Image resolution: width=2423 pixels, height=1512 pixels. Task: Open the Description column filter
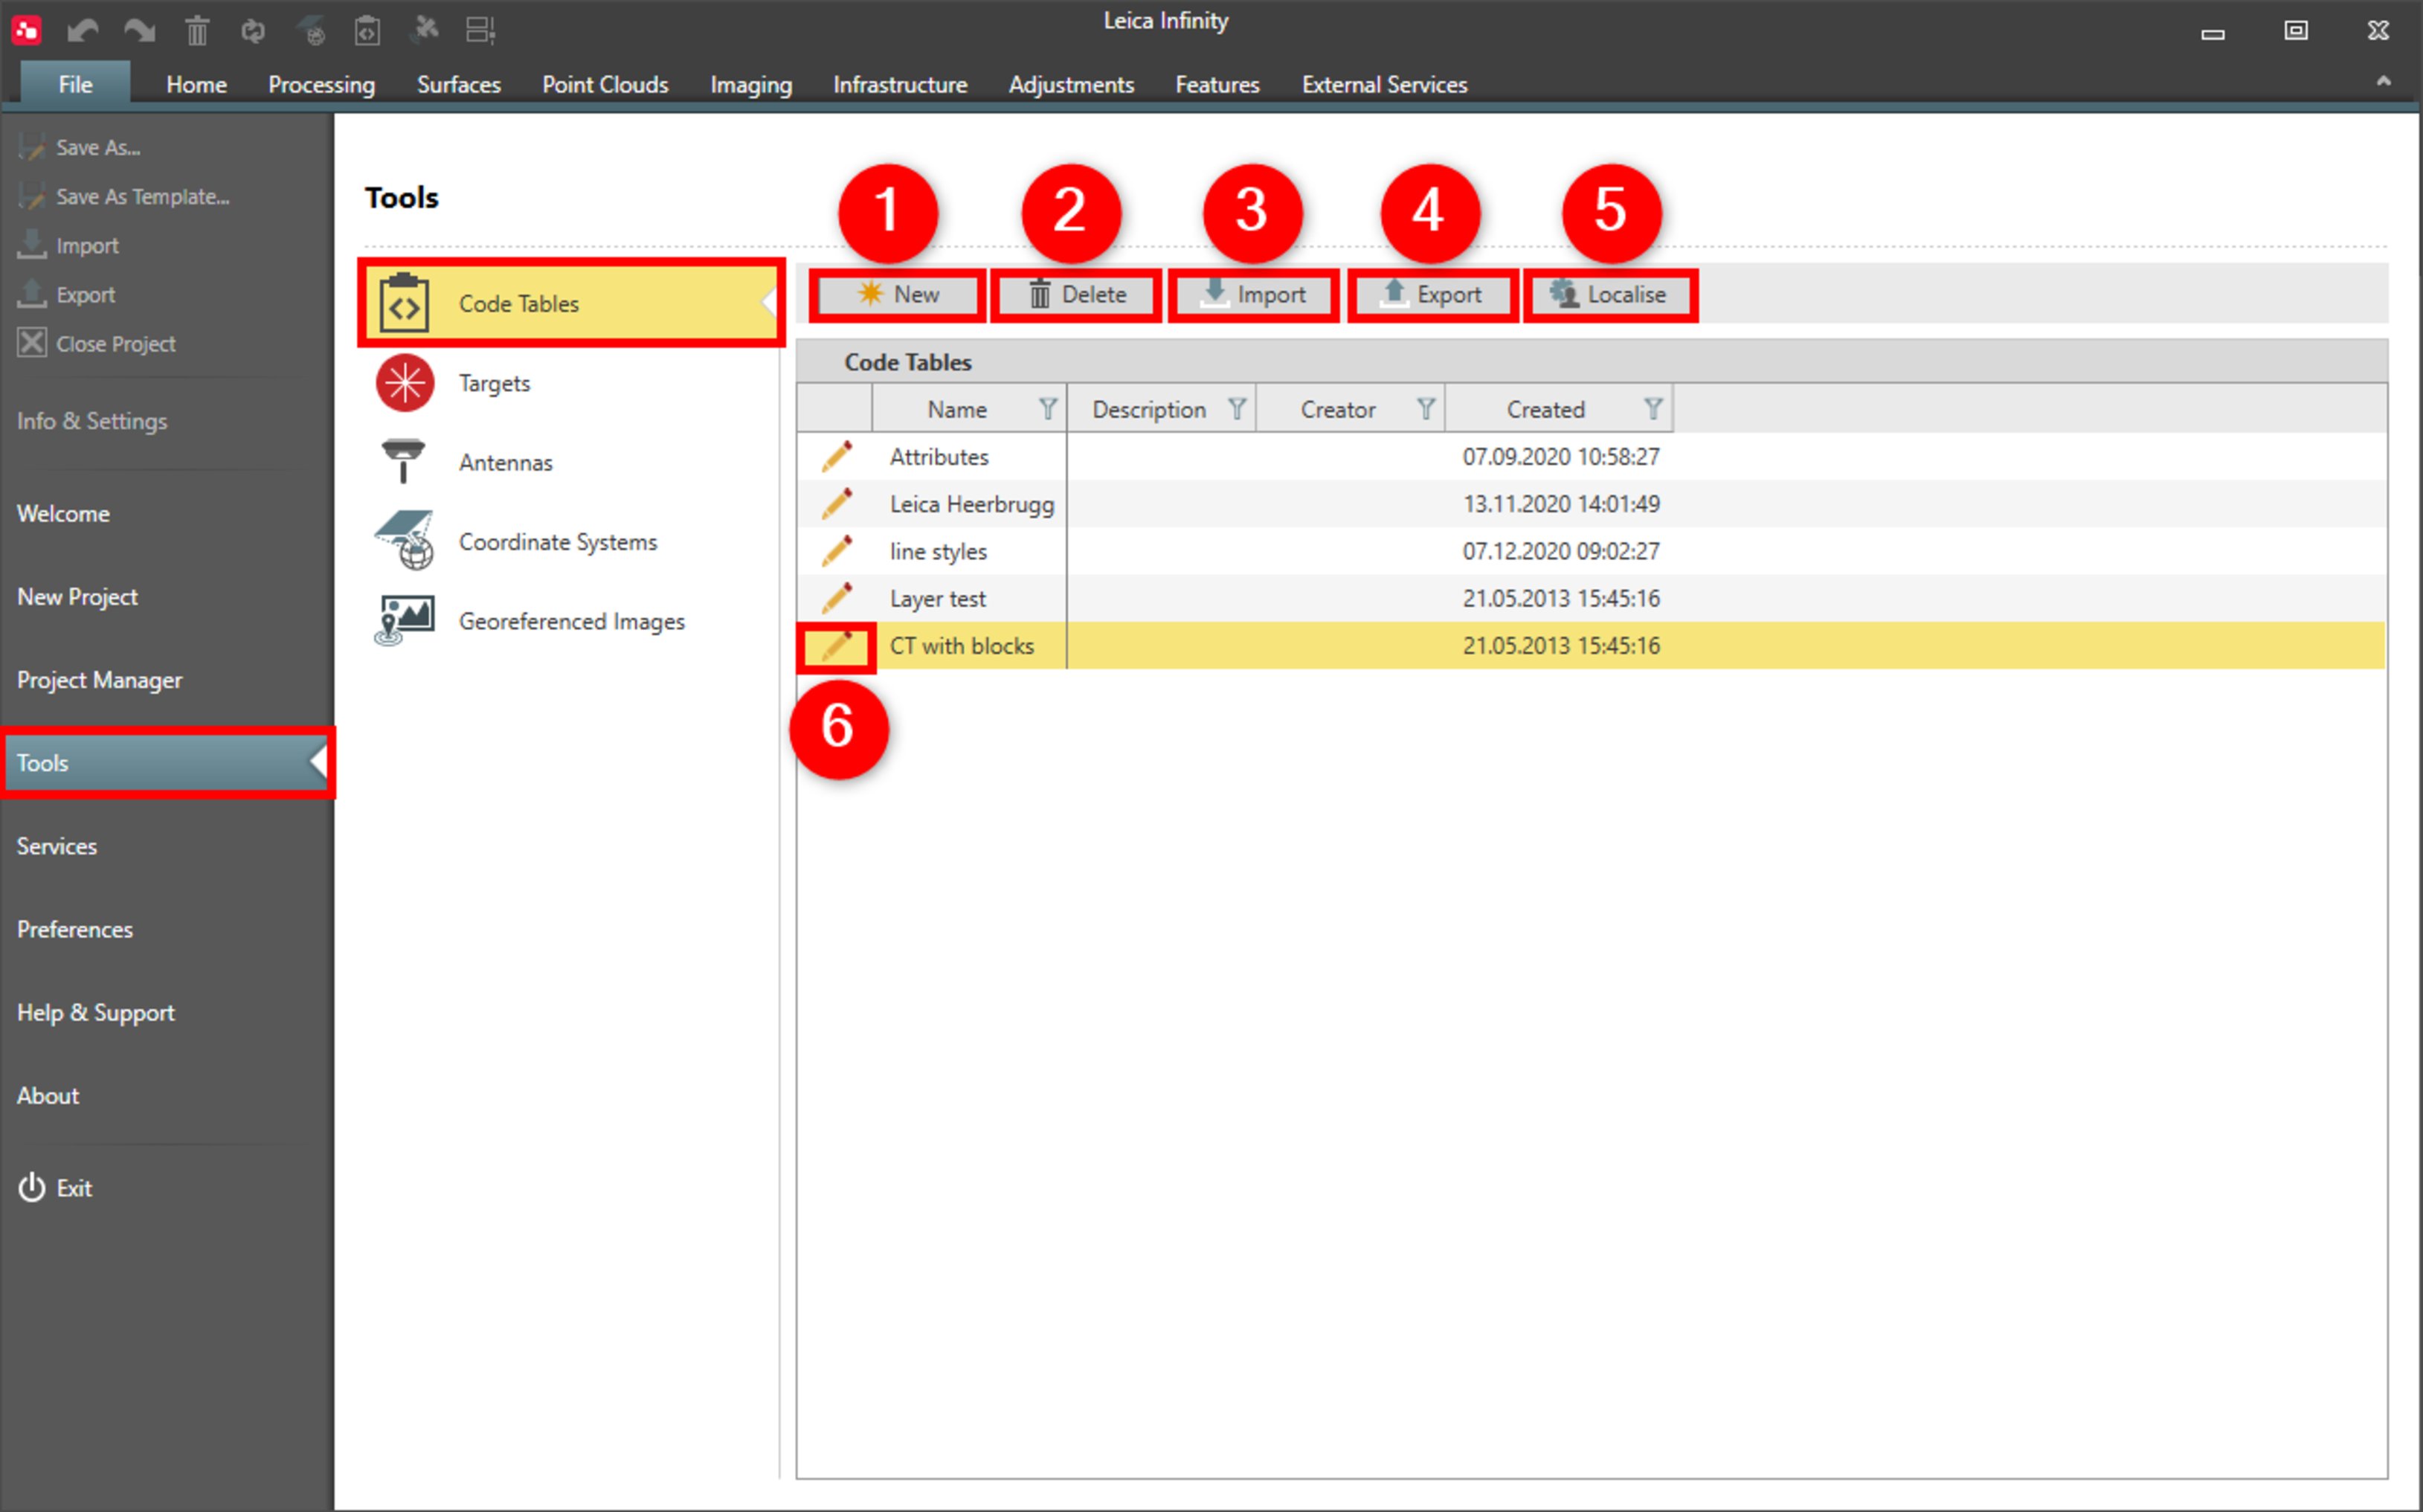click(x=1236, y=409)
